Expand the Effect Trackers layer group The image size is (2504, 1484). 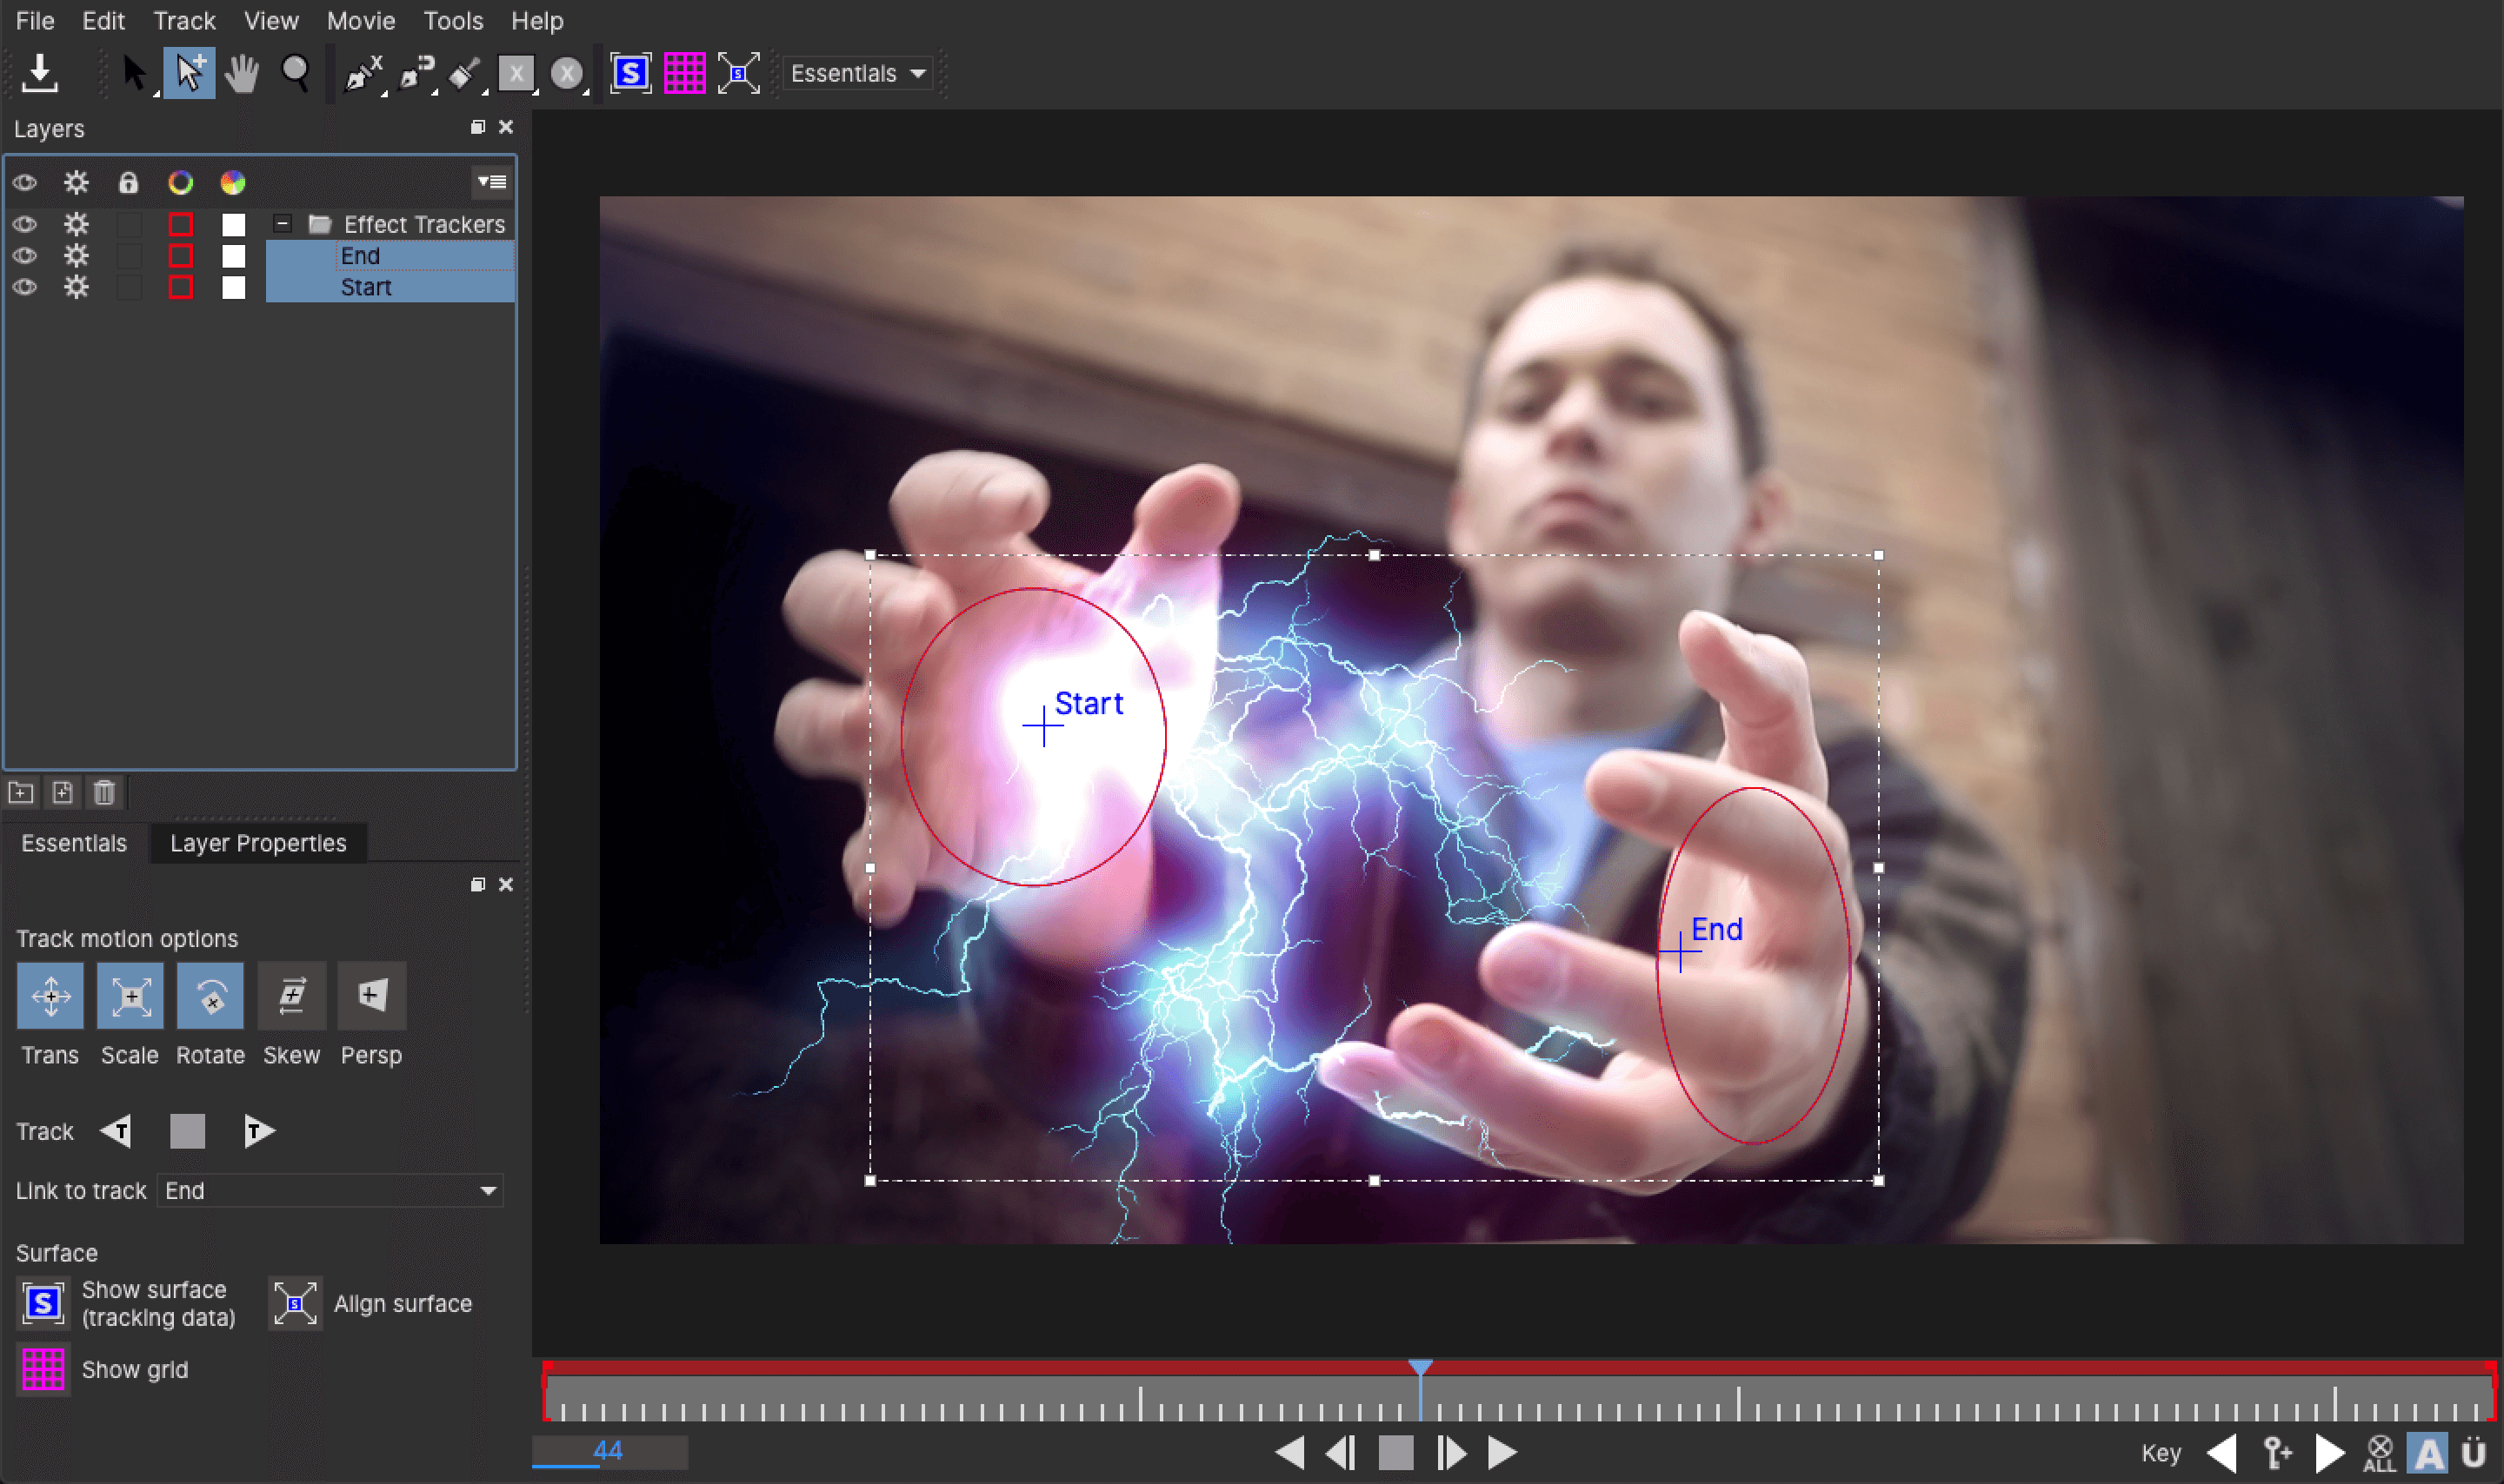[x=281, y=222]
